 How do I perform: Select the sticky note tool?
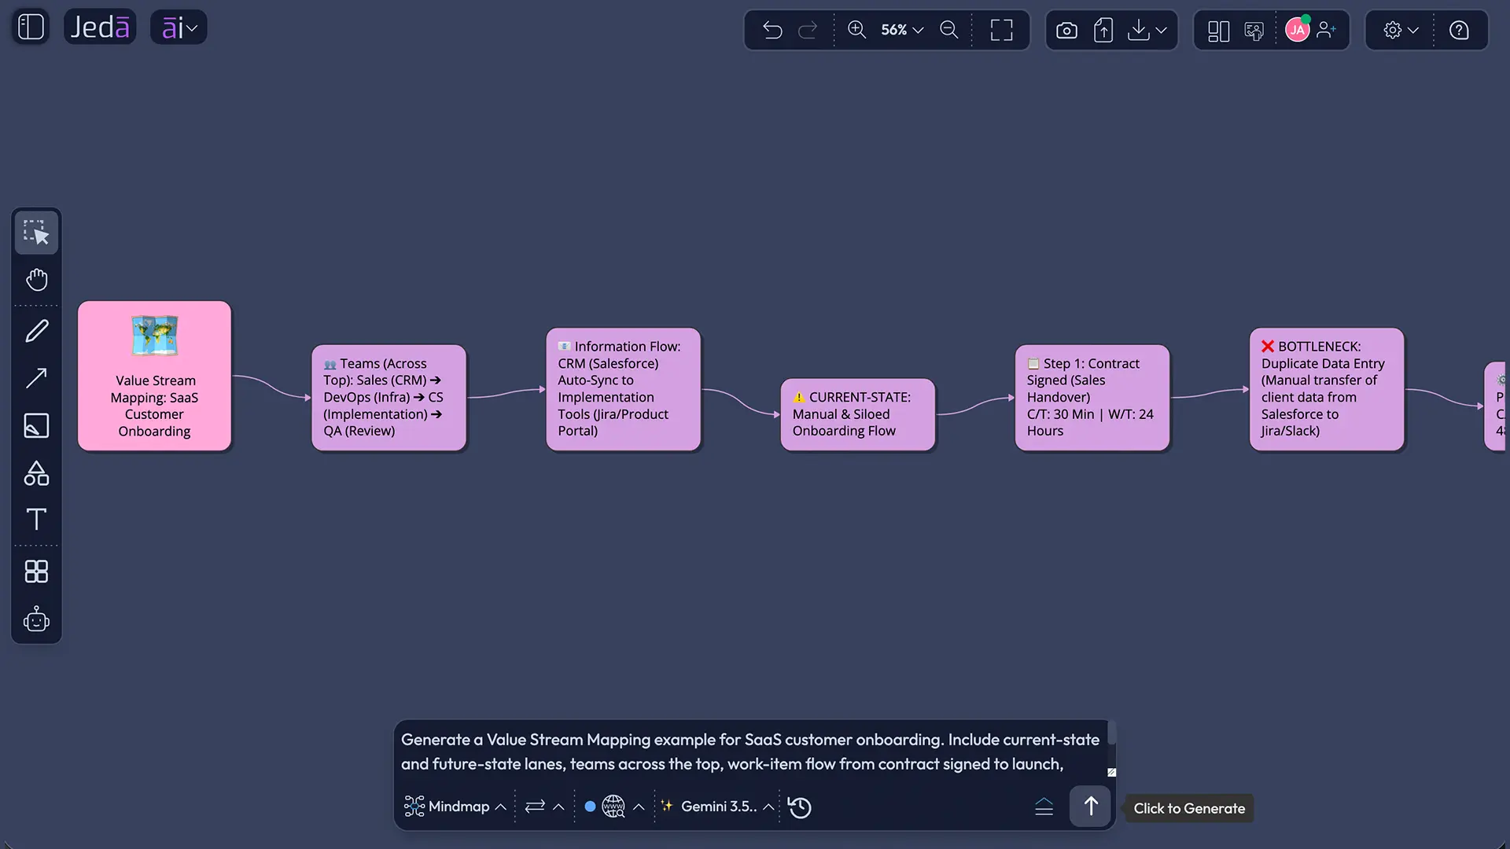click(36, 425)
